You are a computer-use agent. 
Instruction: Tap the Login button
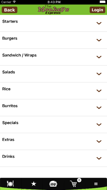(x=97, y=10)
